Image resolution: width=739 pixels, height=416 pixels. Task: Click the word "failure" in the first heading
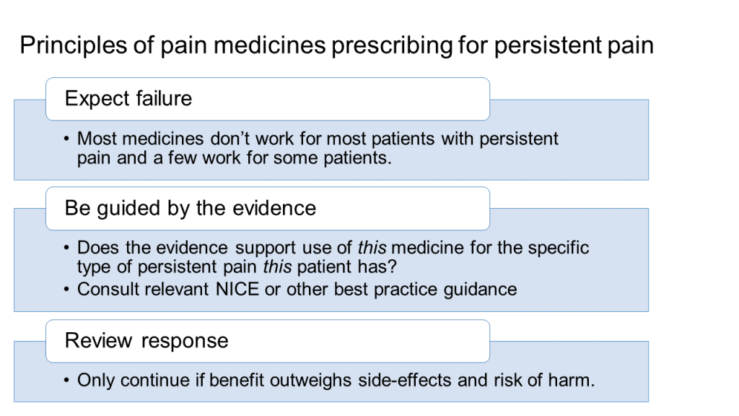tap(164, 98)
